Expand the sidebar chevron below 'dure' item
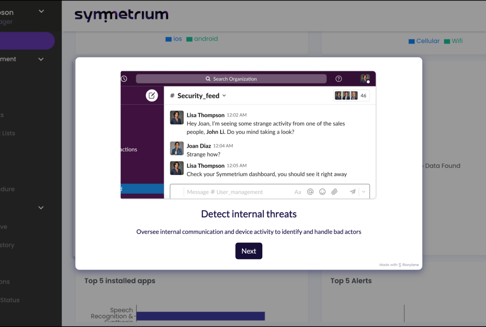The height and width of the screenshot is (327, 486). [40, 208]
